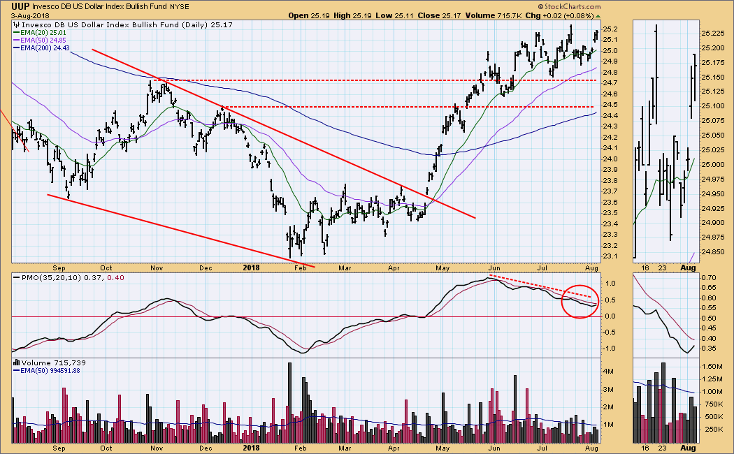Click the Open 25.19 value
The height and width of the screenshot is (454, 734).
[309, 15]
